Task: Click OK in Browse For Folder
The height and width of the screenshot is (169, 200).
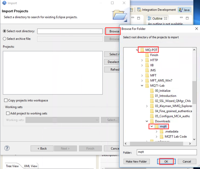Action: pyautogui.click(x=166, y=161)
